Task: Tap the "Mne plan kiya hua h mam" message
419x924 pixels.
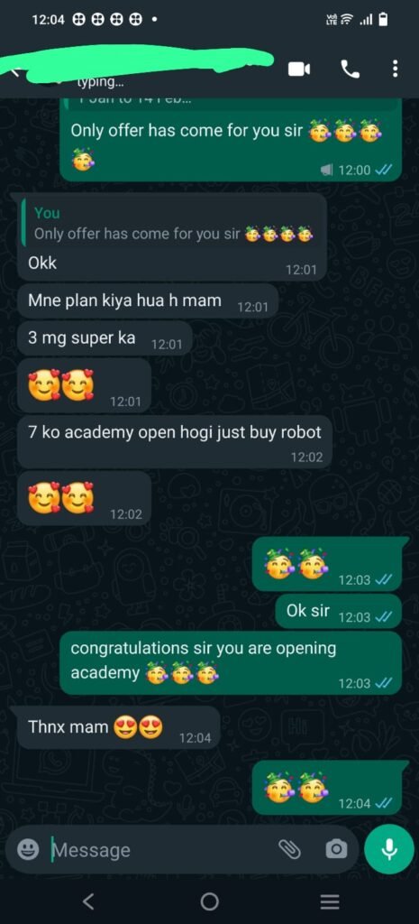Action: pyautogui.click(x=147, y=301)
